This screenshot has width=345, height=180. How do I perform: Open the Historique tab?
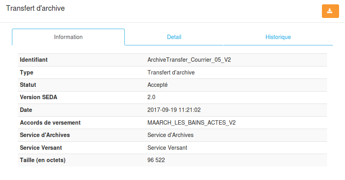pyautogui.click(x=278, y=37)
